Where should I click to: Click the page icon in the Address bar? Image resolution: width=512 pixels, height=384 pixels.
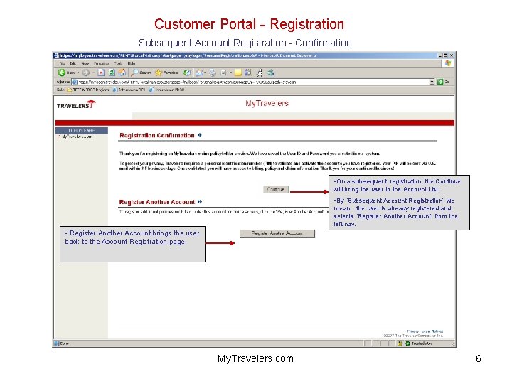pos(75,82)
